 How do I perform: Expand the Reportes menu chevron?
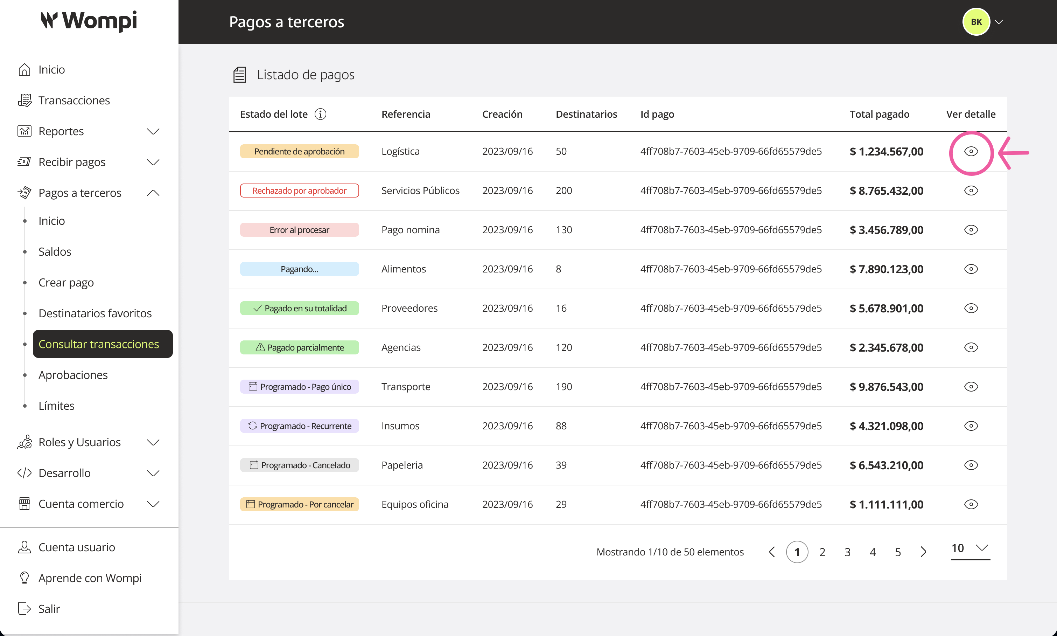coord(153,131)
